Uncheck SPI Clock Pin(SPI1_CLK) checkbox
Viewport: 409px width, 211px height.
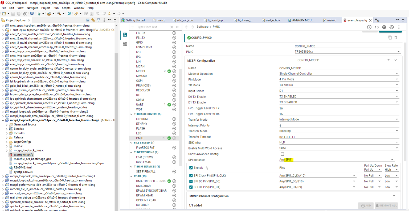point(191,176)
